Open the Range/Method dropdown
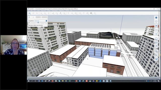 (x=41, y=21)
